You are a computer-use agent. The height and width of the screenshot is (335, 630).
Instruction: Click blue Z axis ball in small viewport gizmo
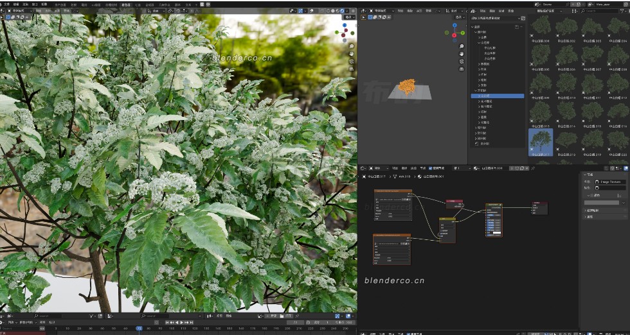point(455,25)
